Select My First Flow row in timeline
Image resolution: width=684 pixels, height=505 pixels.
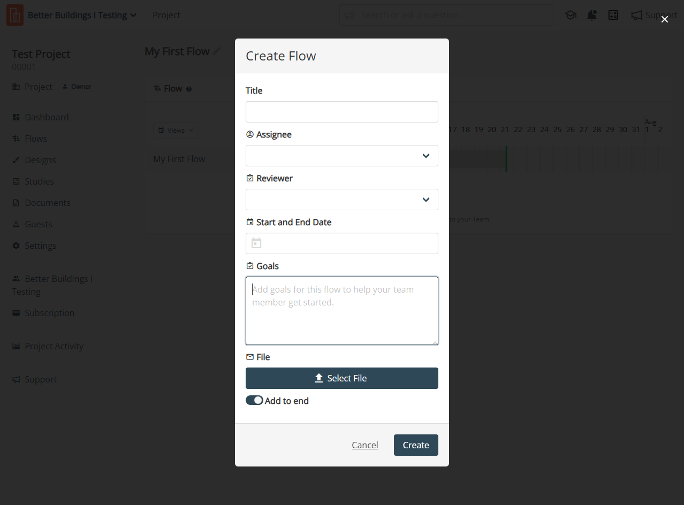[179, 159]
